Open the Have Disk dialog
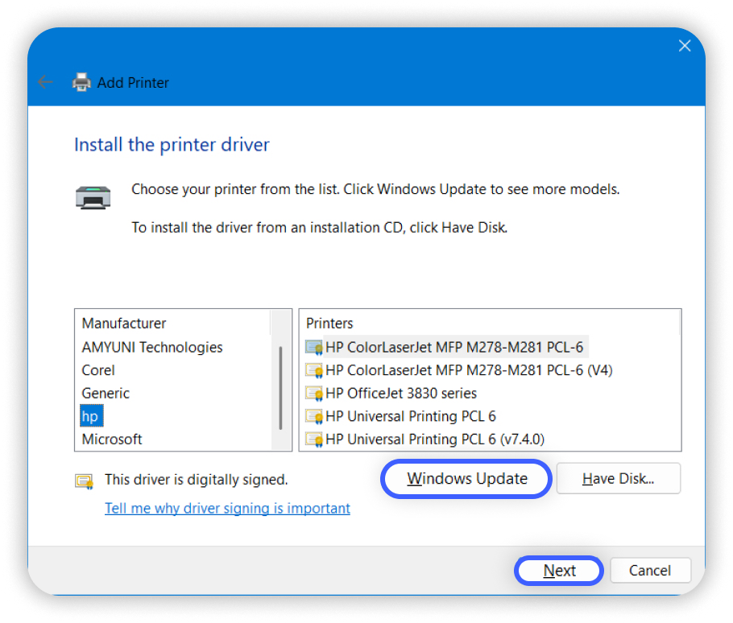Screen dimensions: 733x623 (x=618, y=479)
